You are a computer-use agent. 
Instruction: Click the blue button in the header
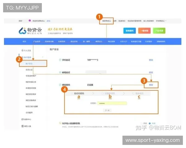click(130, 31)
